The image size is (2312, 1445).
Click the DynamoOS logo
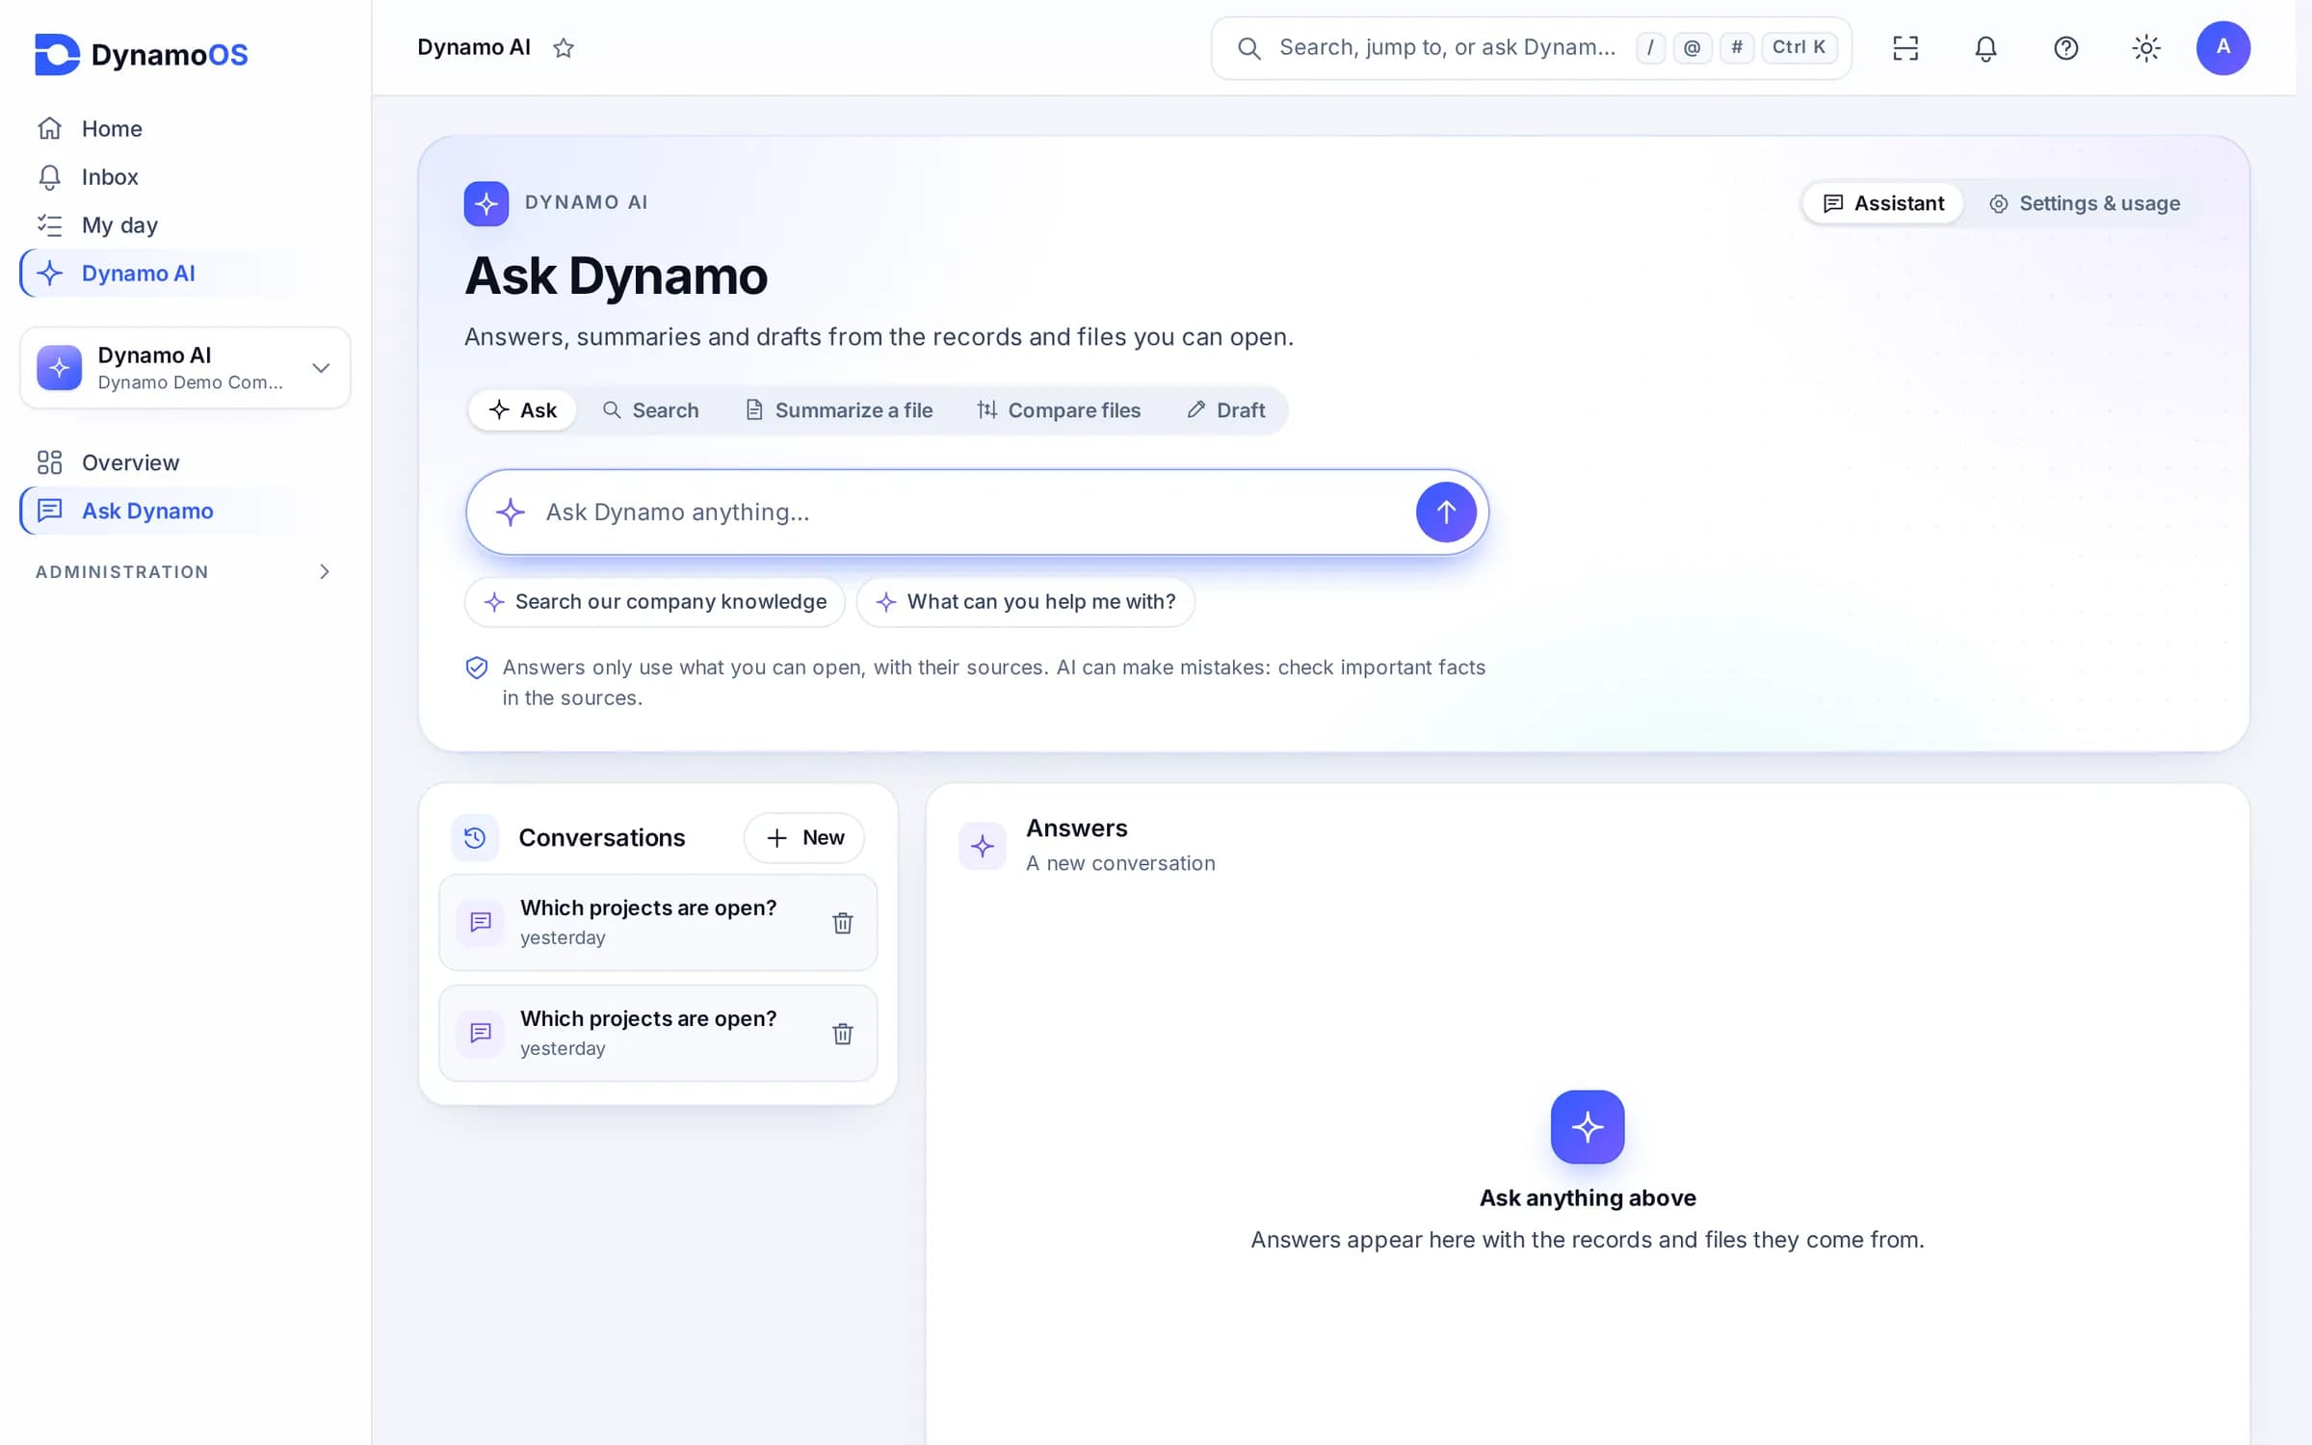tap(141, 54)
